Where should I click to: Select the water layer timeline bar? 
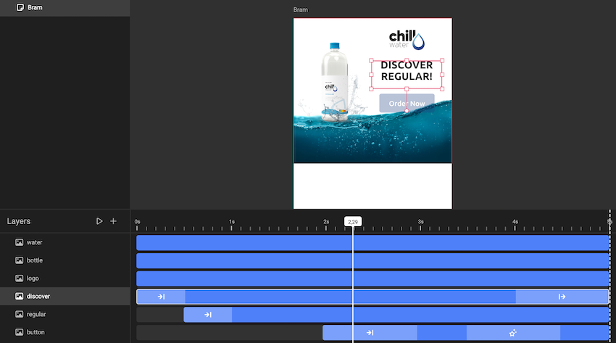(x=372, y=243)
